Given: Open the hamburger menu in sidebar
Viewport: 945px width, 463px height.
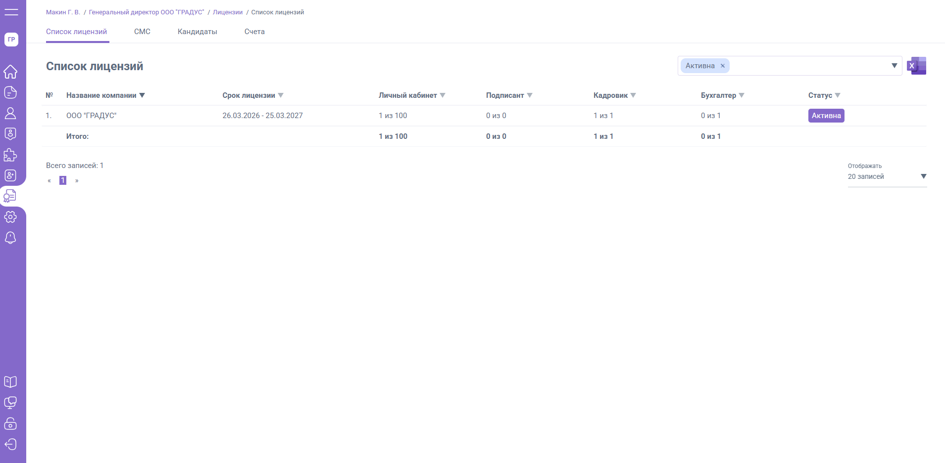Looking at the screenshot, I should [11, 12].
